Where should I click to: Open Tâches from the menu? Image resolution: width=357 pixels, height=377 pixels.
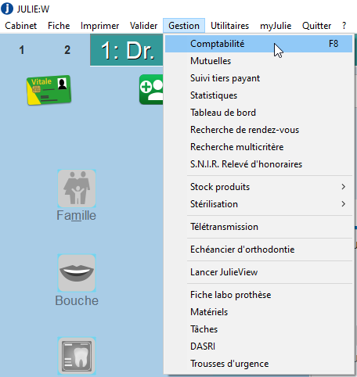[258, 329]
